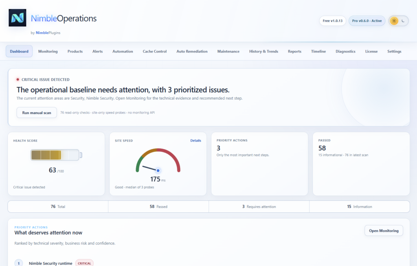This screenshot has width=417, height=266.
Task: Open History & Trends tab
Action: click(263, 51)
